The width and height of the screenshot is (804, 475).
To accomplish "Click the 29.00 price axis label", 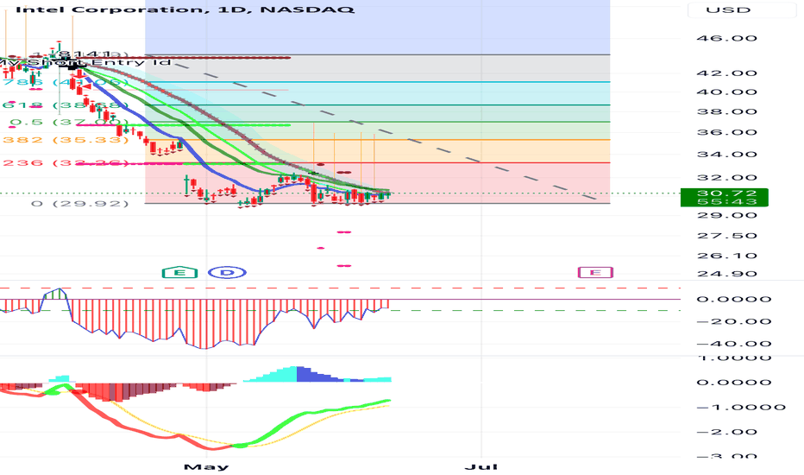I will (726, 215).
